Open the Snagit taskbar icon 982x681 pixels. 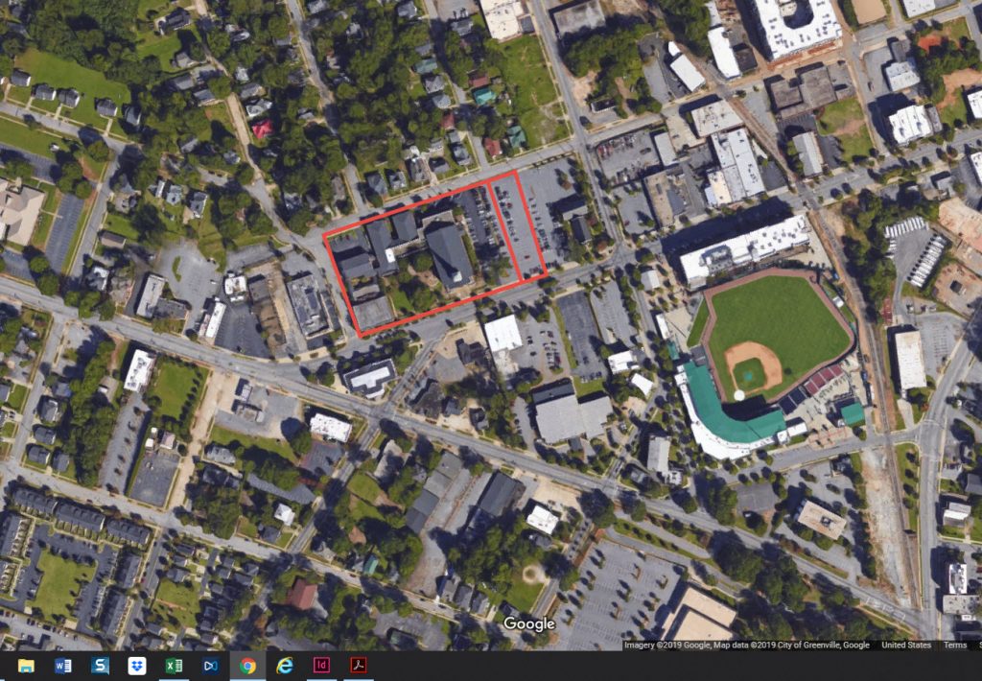pyautogui.click(x=100, y=666)
